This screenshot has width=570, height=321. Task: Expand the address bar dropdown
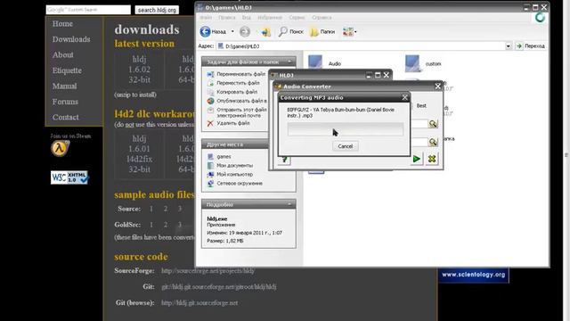pos(509,46)
